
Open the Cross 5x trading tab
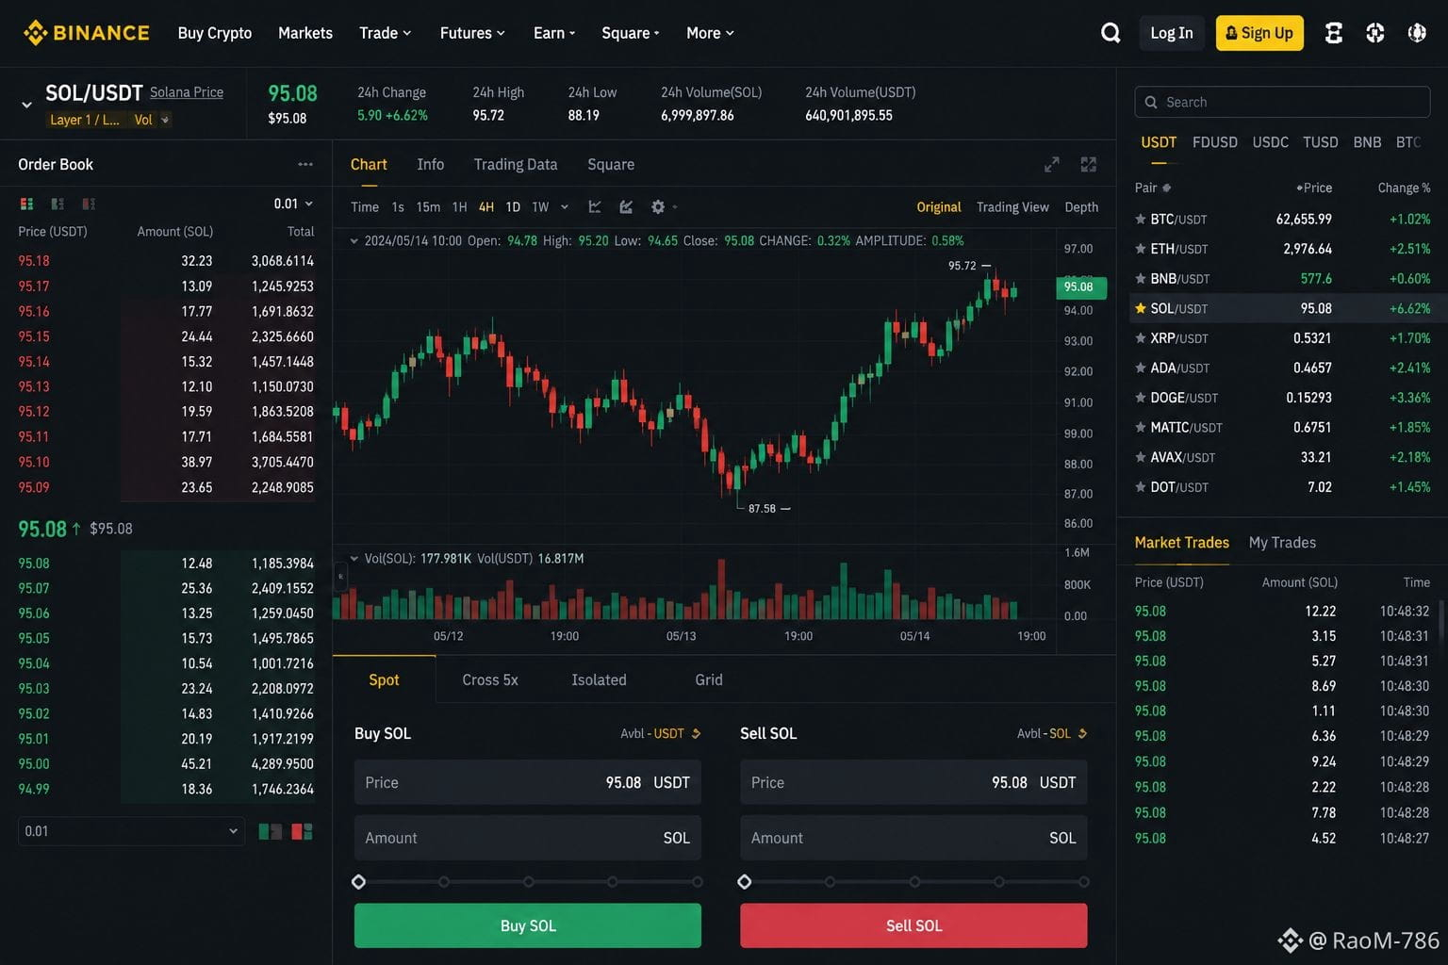[490, 679]
